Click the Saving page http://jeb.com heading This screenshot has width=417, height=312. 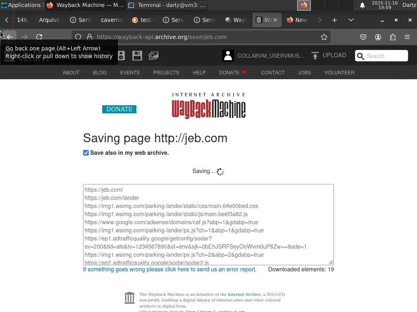point(155,138)
